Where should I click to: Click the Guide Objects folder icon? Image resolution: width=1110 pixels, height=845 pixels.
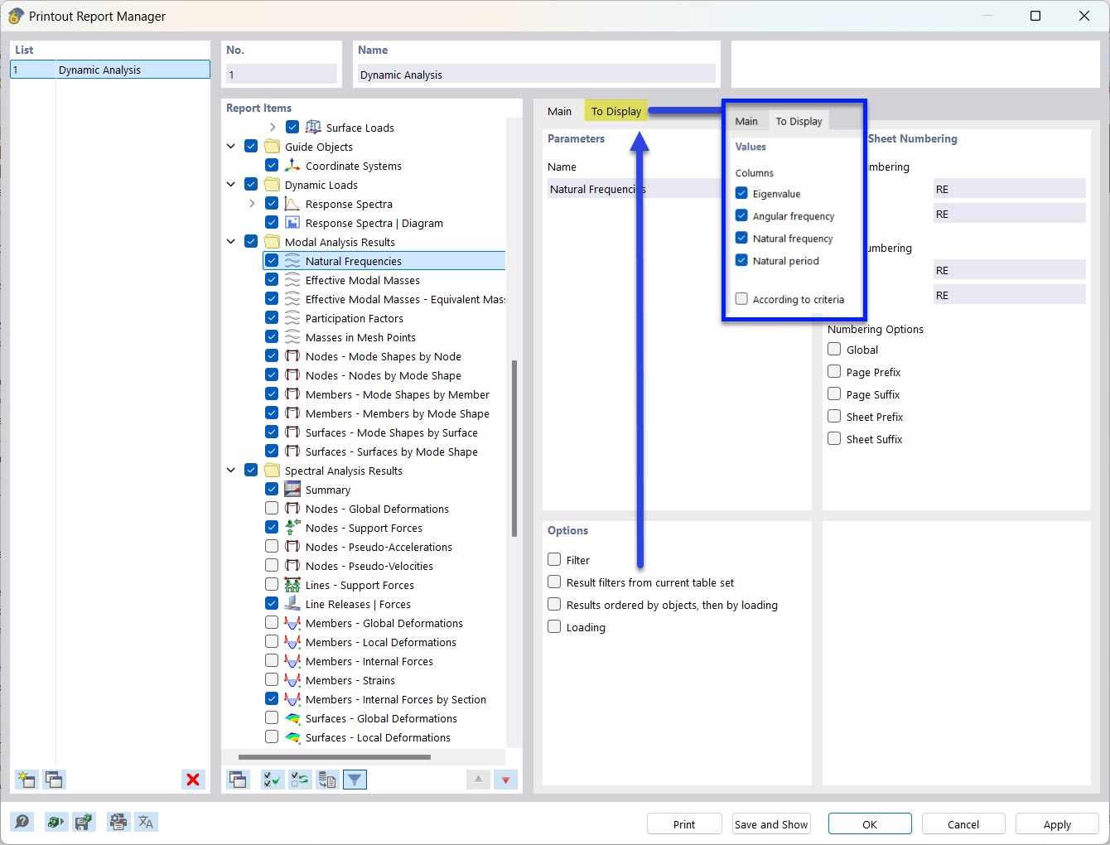coord(272,146)
